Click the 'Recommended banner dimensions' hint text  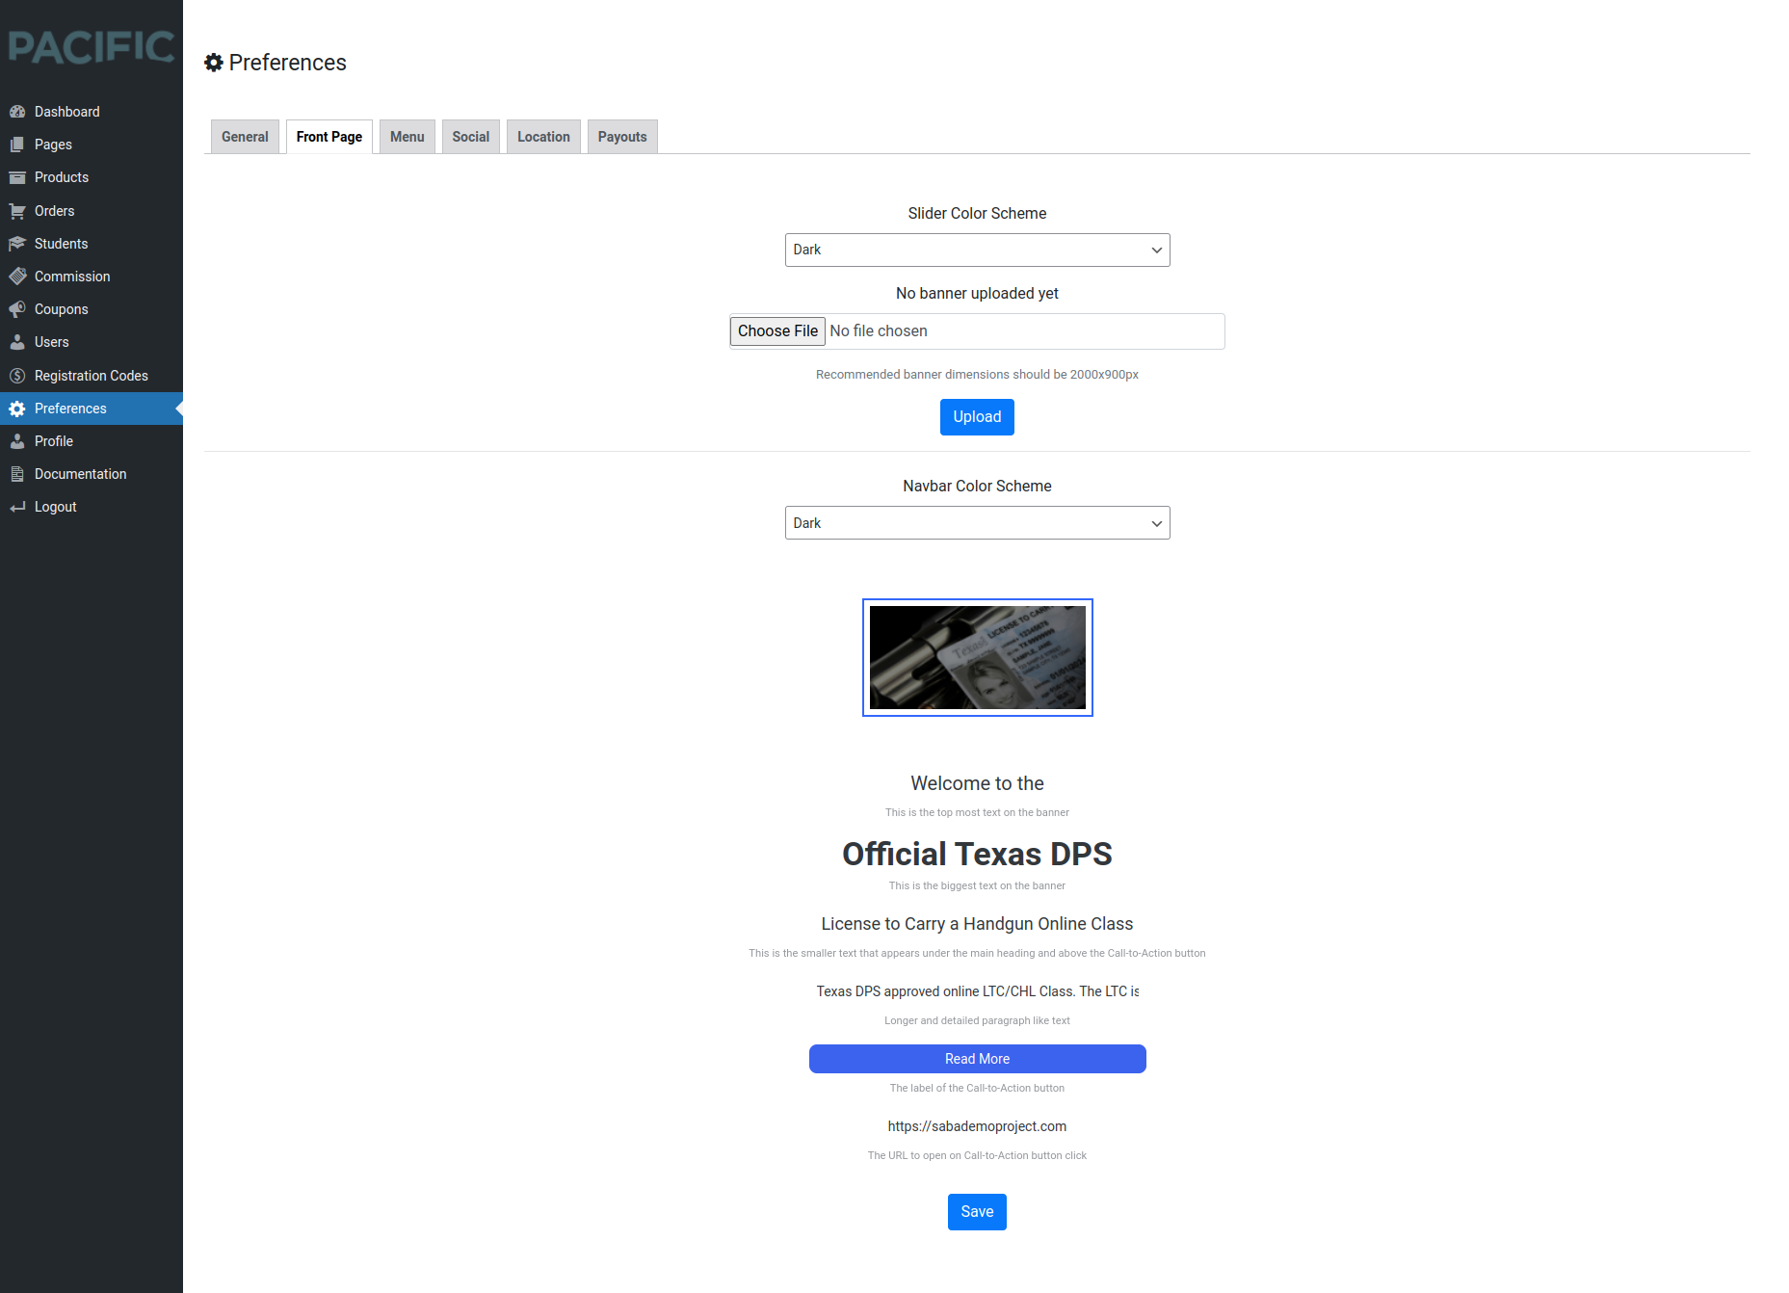pyautogui.click(x=977, y=375)
